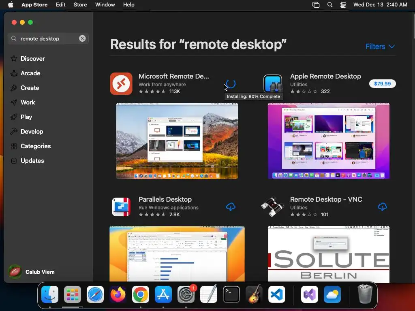Open Apple Remote Desktop screenshot preview
The width and height of the screenshot is (415, 311).
point(328,141)
